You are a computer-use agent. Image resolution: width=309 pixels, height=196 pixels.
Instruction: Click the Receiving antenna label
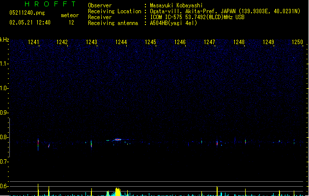coord(113,23)
